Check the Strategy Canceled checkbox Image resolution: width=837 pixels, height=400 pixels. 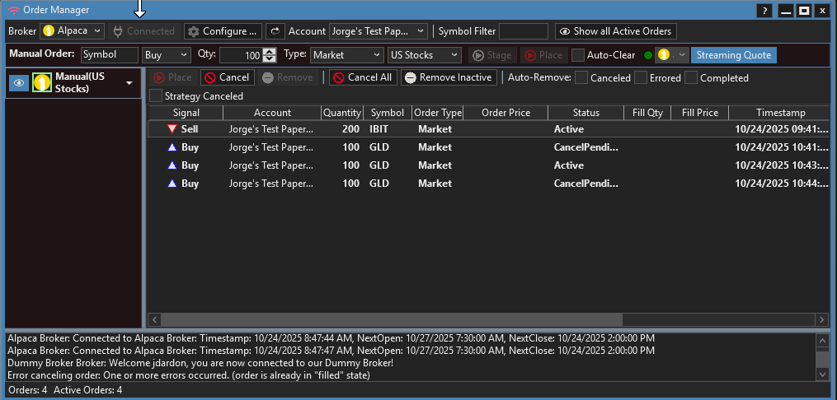(156, 96)
